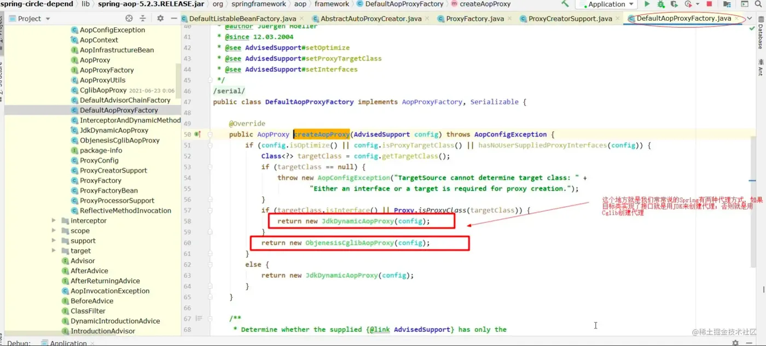The width and height of the screenshot is (766, 346).
Task: Select IntroductionAdvisor in project tree
Action: click(102, 331)
